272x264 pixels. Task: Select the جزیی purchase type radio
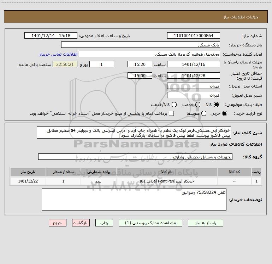click(225, 113)
